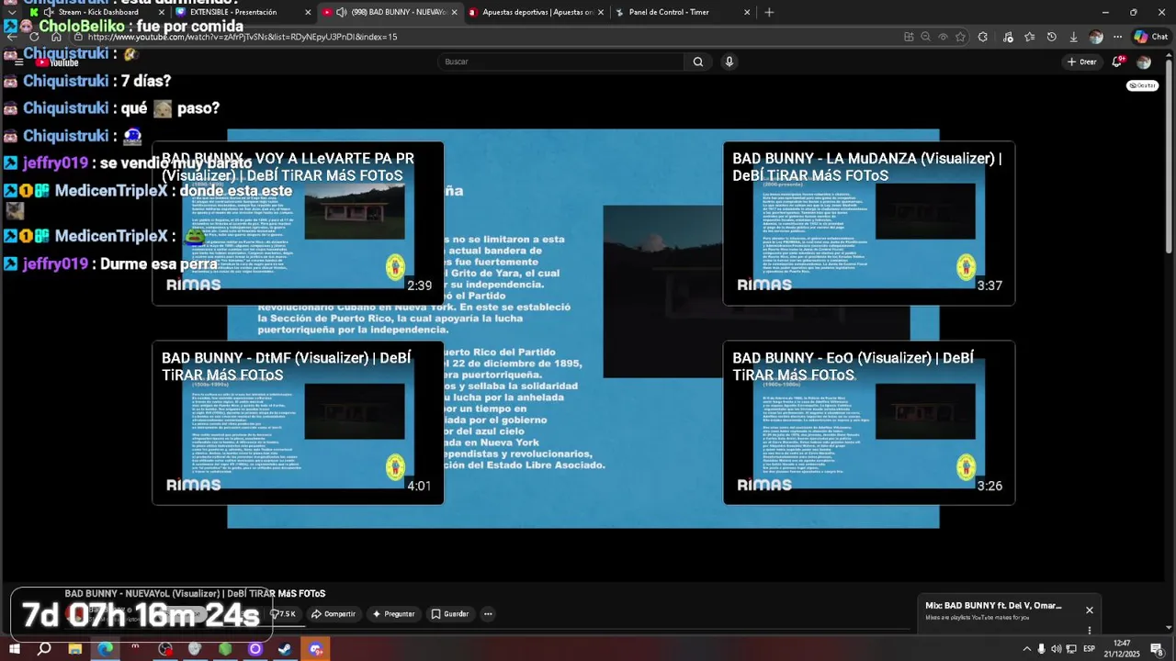Image resolution: width=1176 pixels, height=661 pixels.
Task: Open browser extensions puzzle icon
Action: [x=983, y=37]
